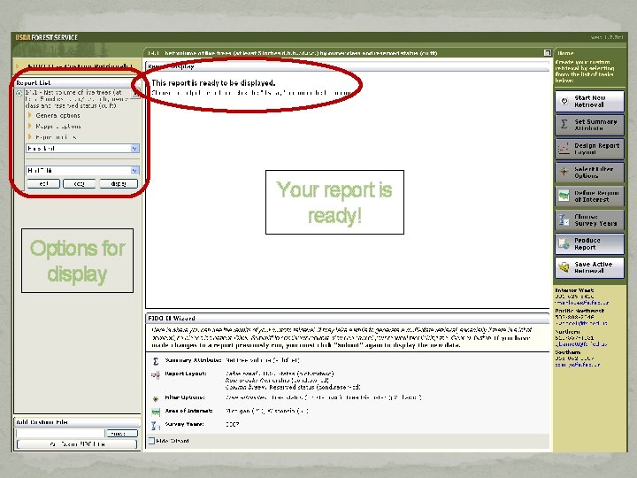Click the Interior West email link
The image size is (637, 478).
[582, 303]
